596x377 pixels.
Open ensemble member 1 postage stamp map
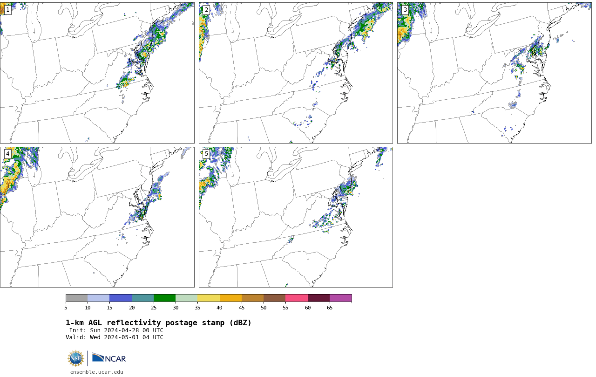[x=97, y=73]
